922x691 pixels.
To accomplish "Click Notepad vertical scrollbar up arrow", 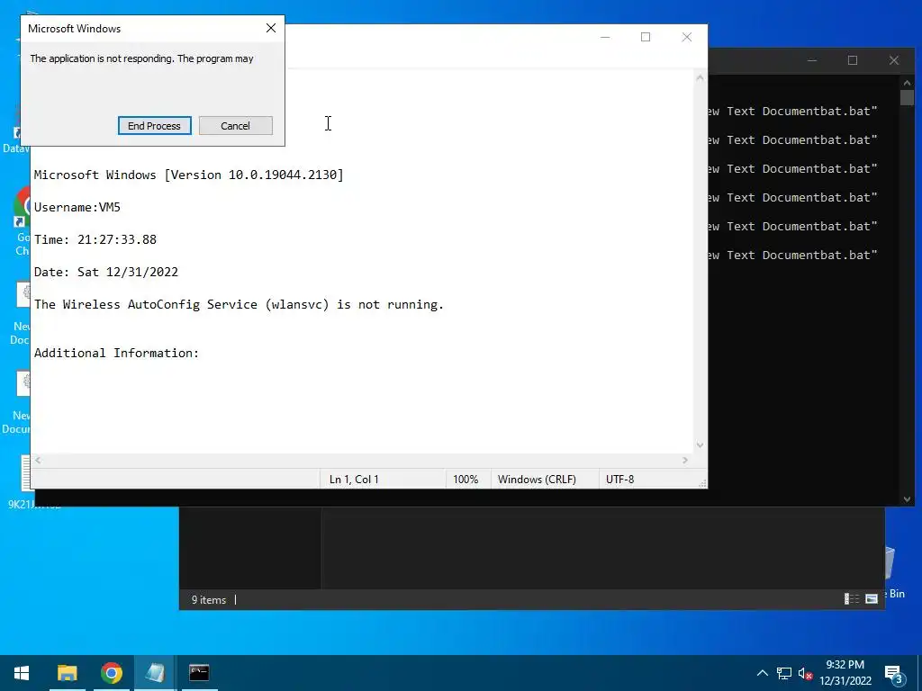I will click(x=700, y=77).
